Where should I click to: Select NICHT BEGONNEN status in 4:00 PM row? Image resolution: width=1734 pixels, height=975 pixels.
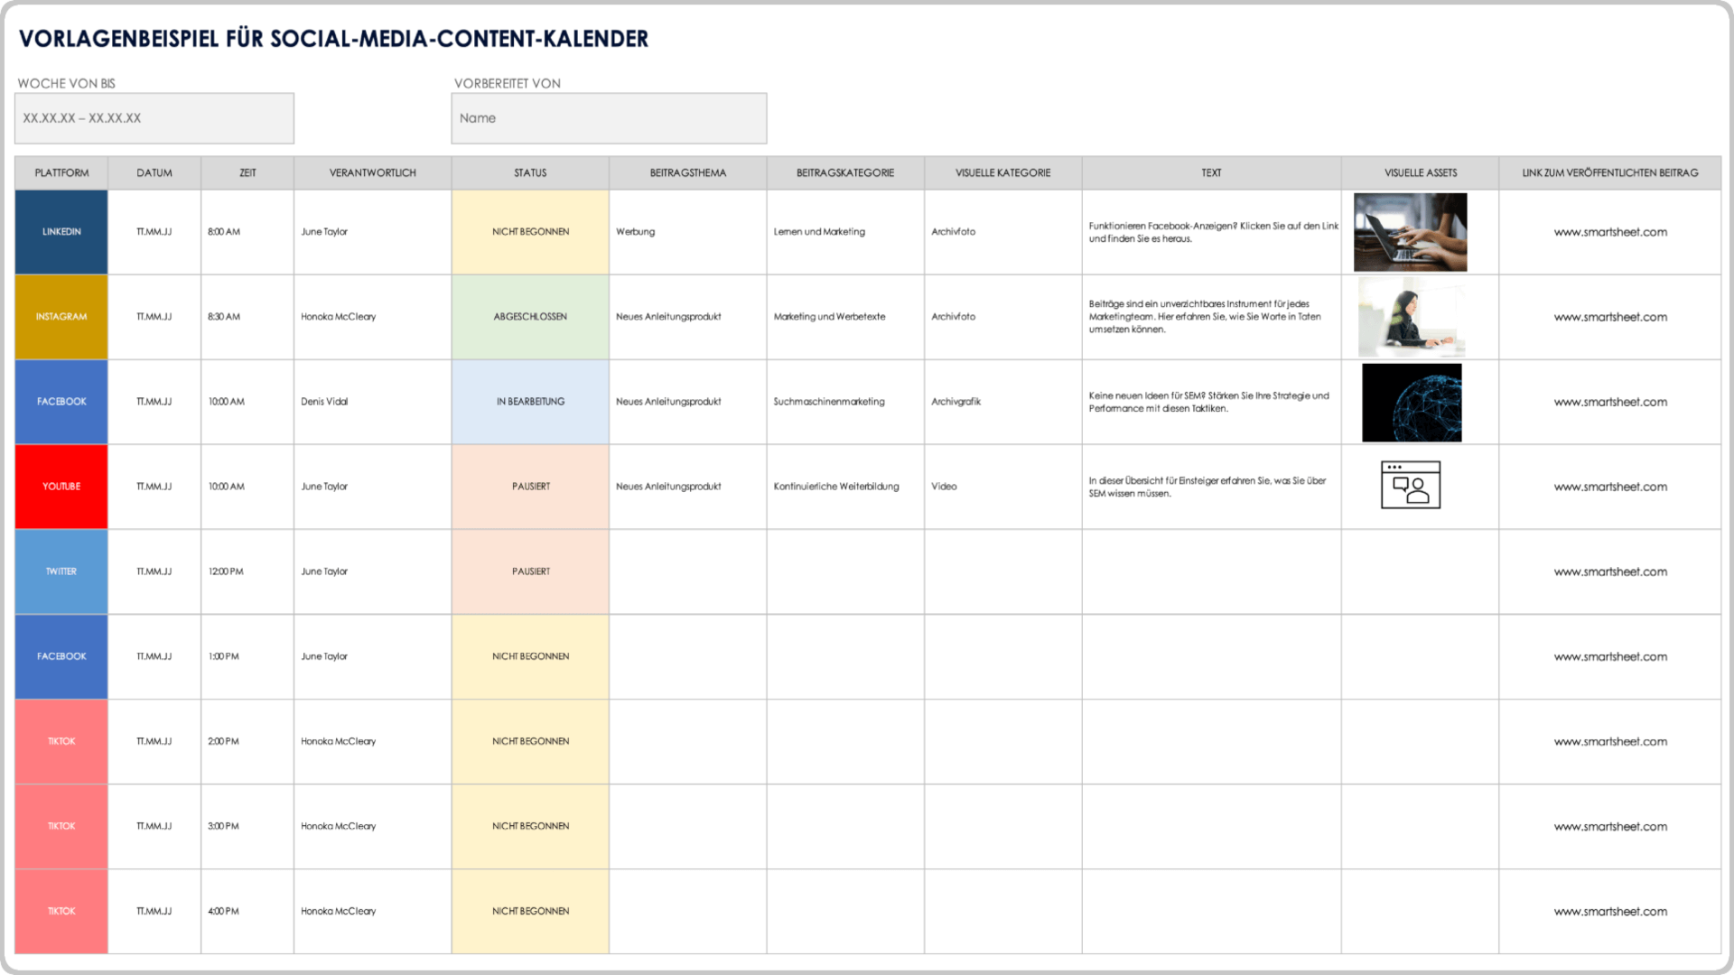point(530,911)
